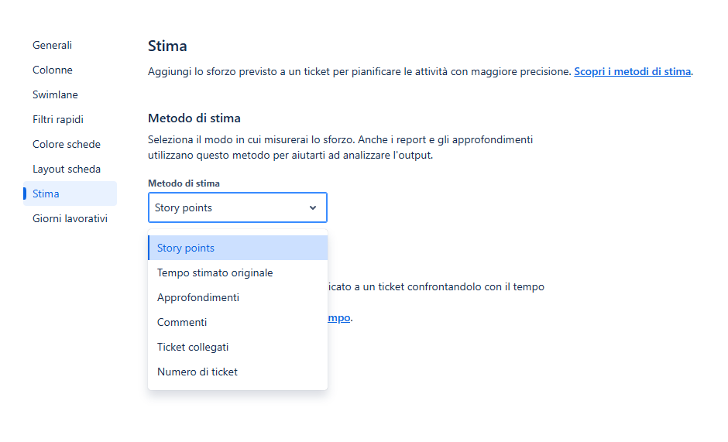
Task: Click the Stima page heading
Action: [167, 46]
